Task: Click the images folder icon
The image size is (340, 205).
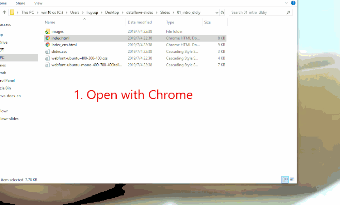Action: coord(48,31)
